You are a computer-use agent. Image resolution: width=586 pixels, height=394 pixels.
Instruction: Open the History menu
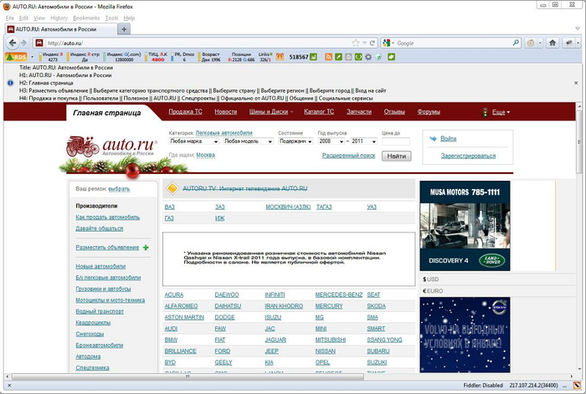(x=59, y=18)
